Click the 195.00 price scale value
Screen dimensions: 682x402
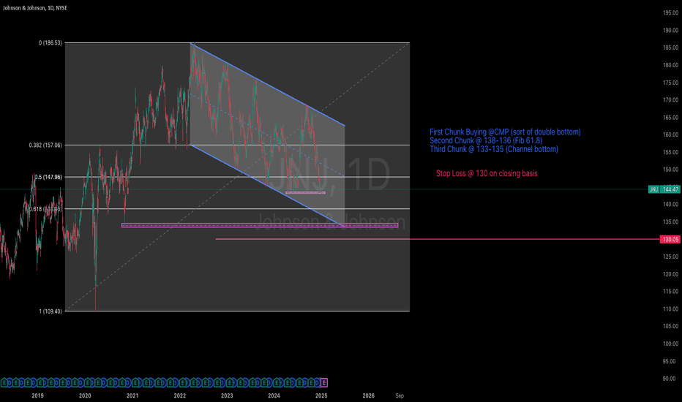point(670,13)
